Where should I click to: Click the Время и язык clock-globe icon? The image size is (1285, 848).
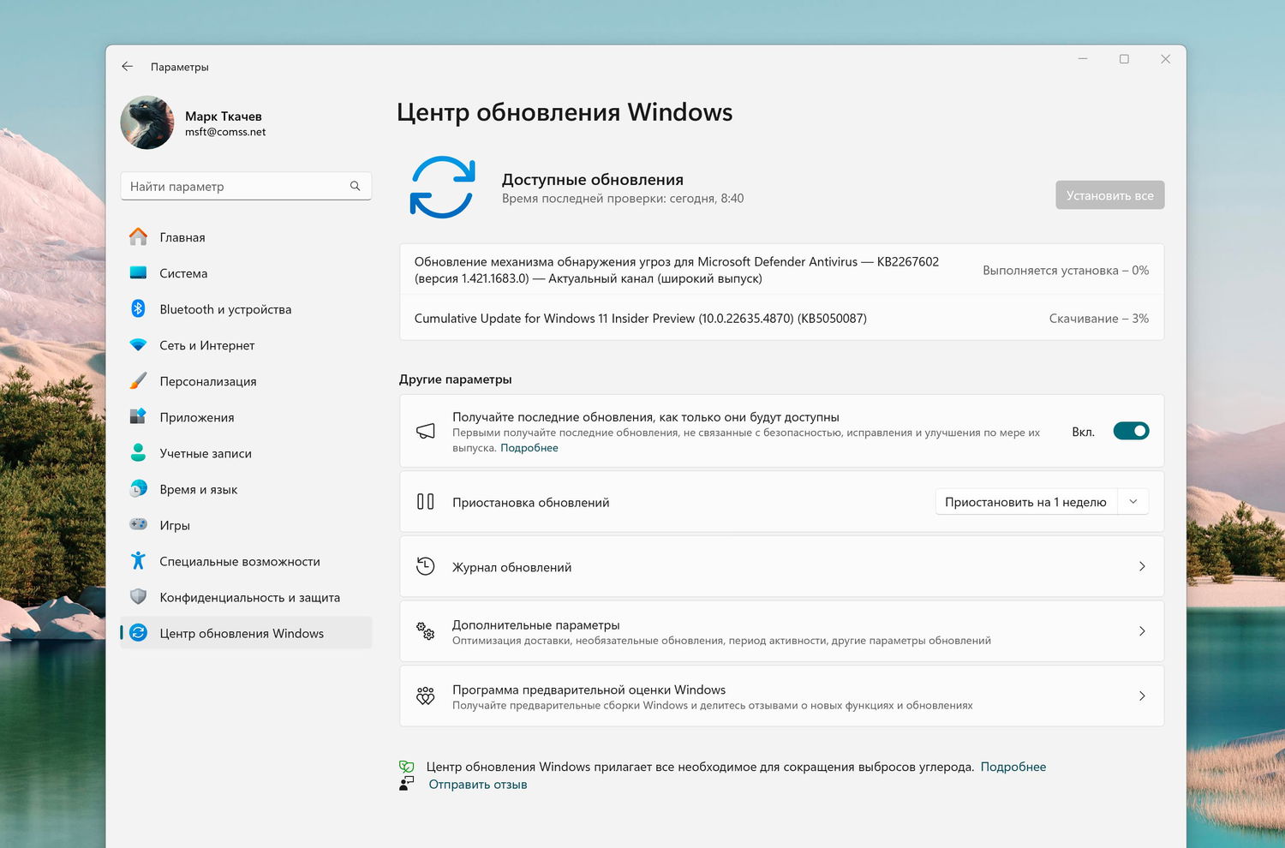click(x=138, y=488)
